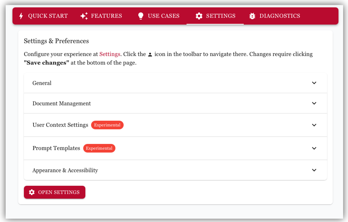Expand the General section chevron

[314, 83]
